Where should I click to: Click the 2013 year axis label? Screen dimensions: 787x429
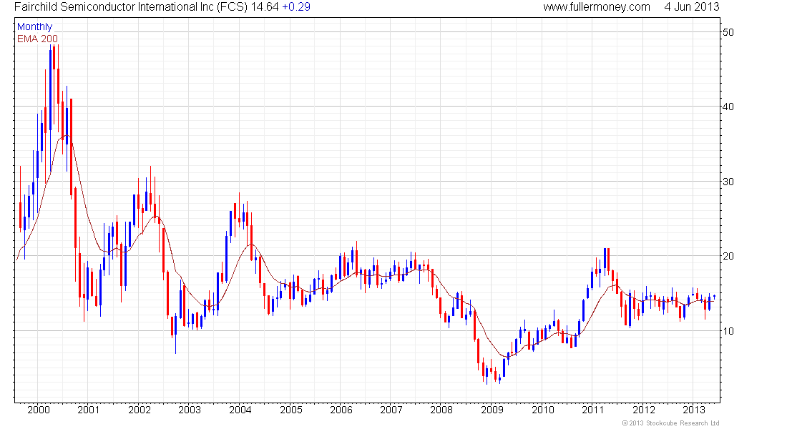pyautogui.click(x=694, y=410)
